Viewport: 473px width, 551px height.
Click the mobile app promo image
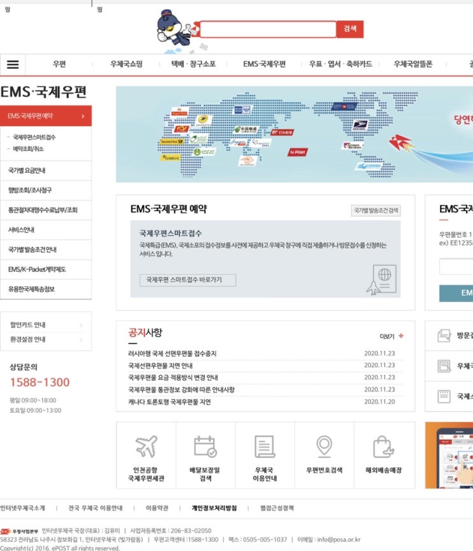click(449, 455)
